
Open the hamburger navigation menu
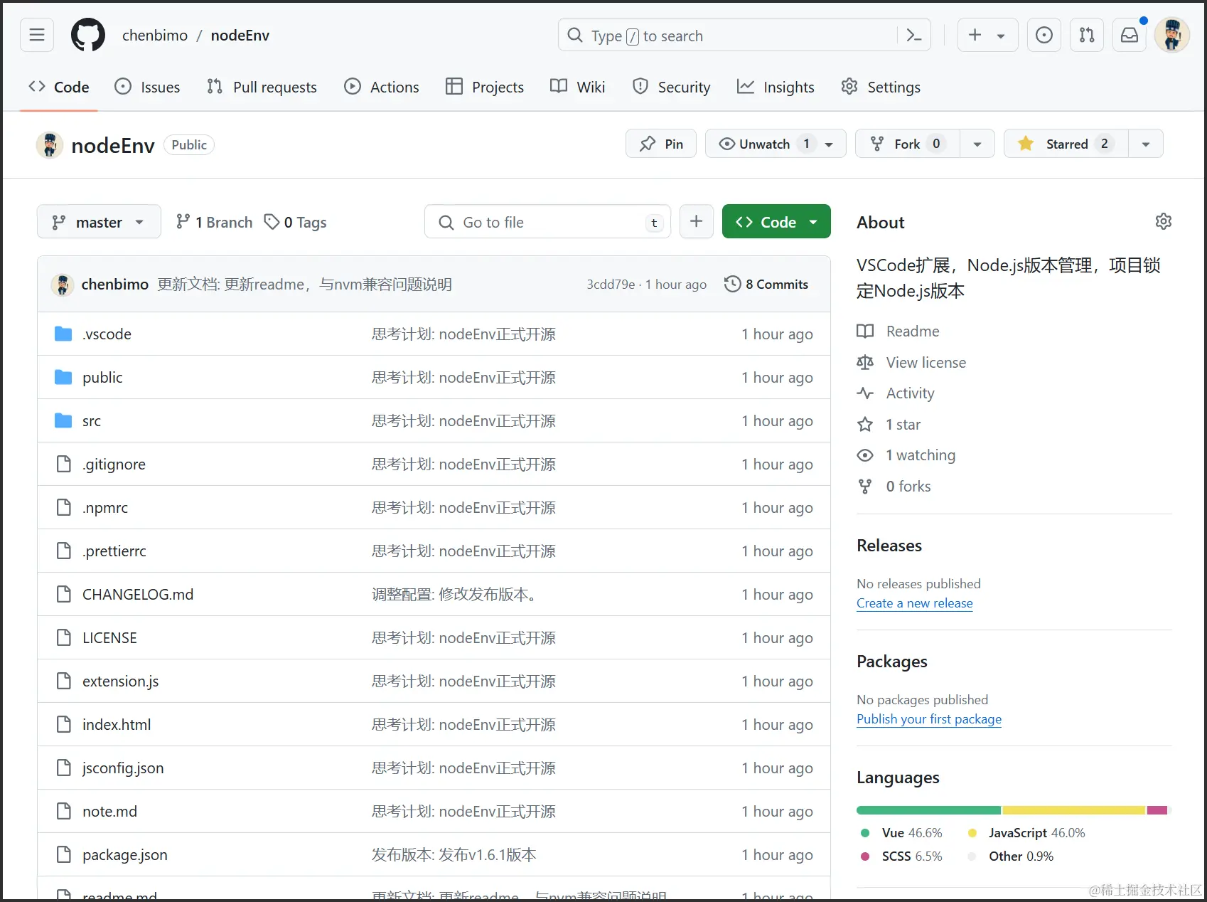pos(37,35)
